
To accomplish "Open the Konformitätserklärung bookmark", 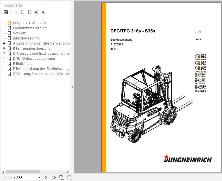I will click(x=30, y=28).
